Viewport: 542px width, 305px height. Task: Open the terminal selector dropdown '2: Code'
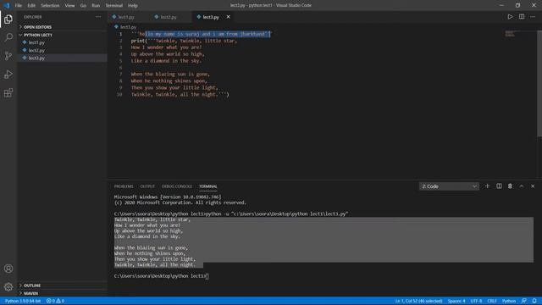(x=449, y=186)
